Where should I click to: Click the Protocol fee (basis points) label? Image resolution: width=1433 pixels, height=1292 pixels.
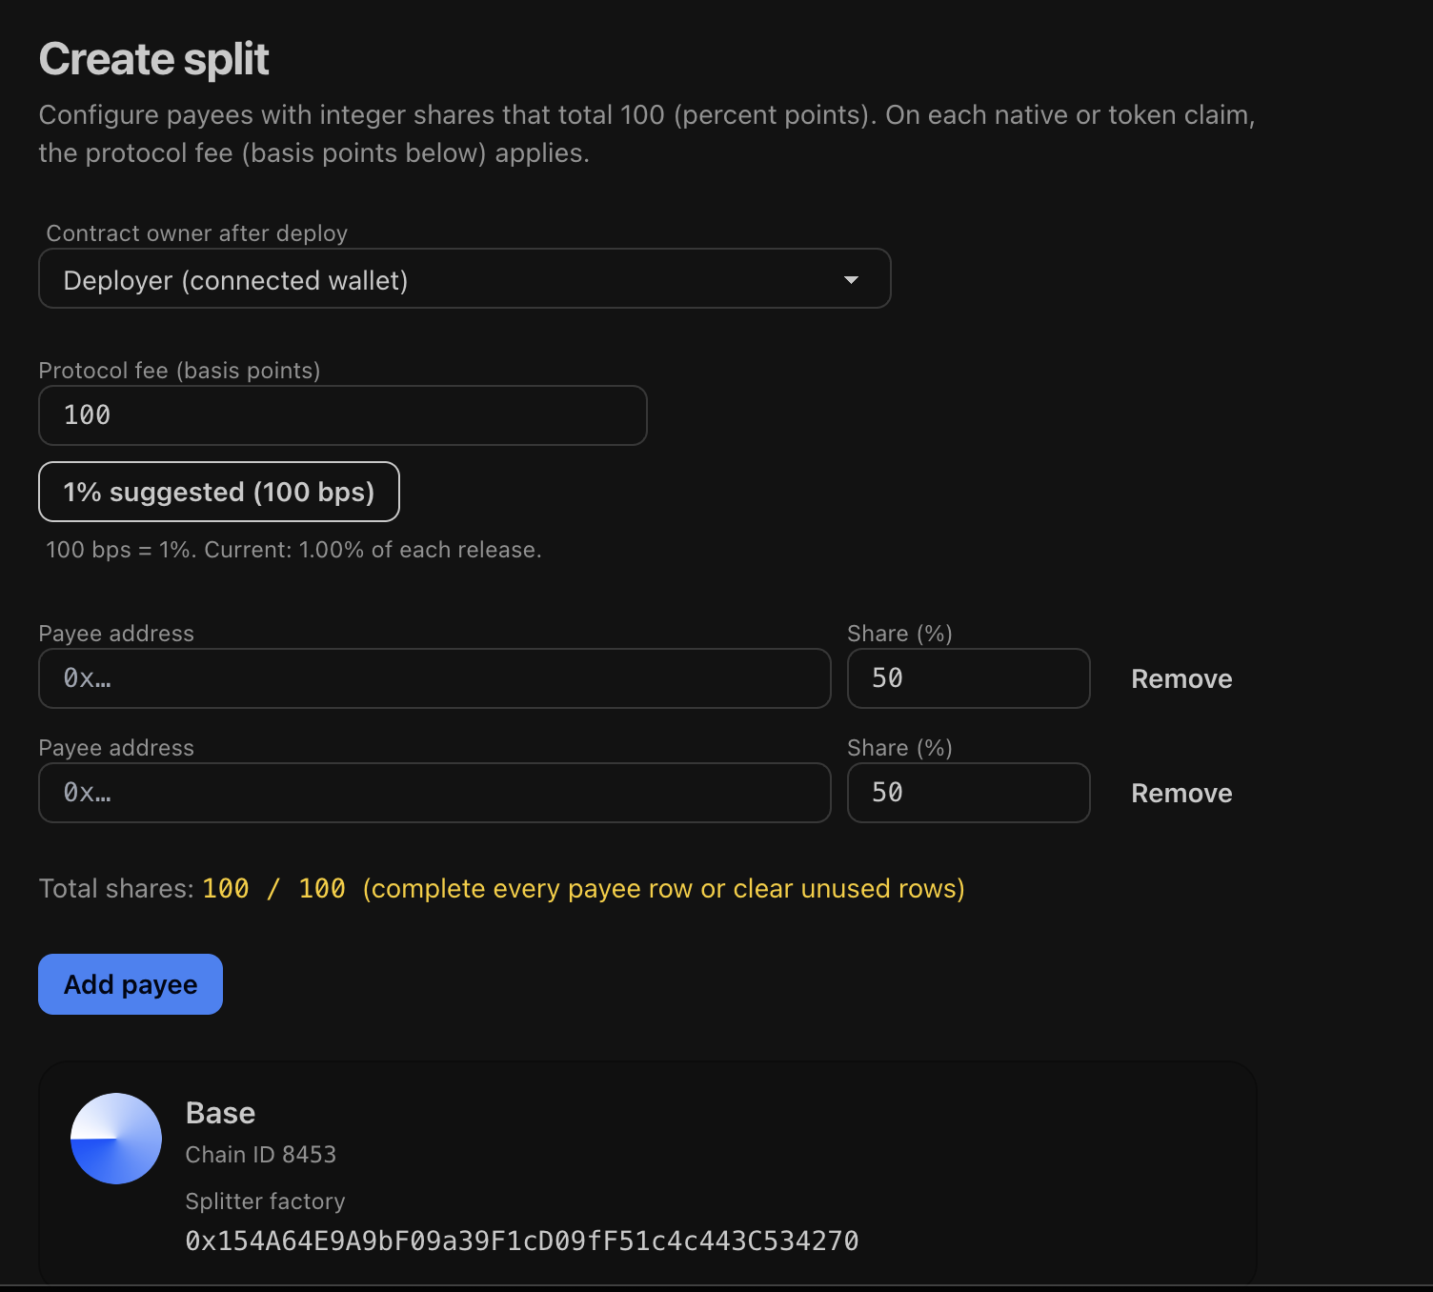point(180,371)
